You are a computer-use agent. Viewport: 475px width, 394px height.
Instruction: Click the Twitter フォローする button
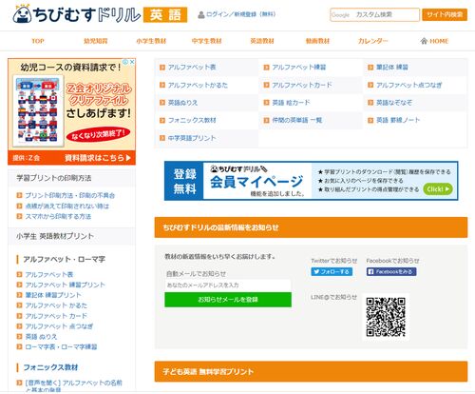click(x=332, y=272)
